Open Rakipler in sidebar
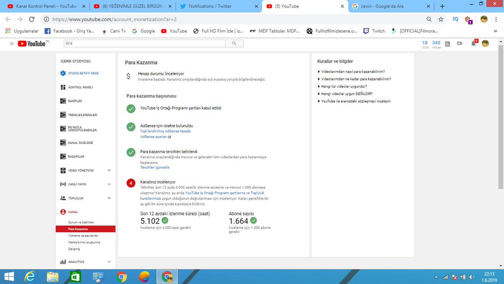This screenshot has height=284, width=504. [x=75, y=101]
